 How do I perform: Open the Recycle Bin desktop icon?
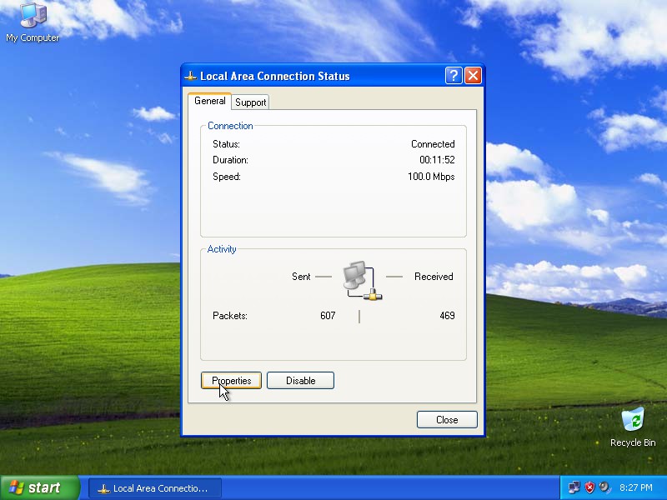coord(633,427)
